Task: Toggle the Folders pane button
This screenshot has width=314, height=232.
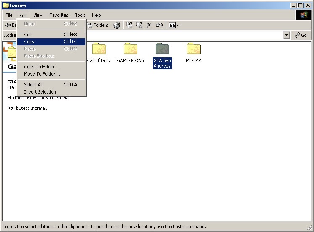Action: click(98, 25)
